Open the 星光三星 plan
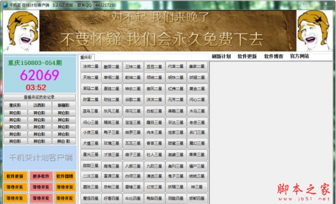The width and height of the screenshot is (336, 204). 91,155
